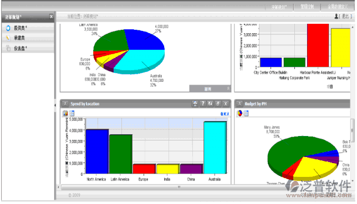The height and width of the screenshot is (204, 357).
Task: Refresh the Spend by Location panel
Action: pos(211,103)
